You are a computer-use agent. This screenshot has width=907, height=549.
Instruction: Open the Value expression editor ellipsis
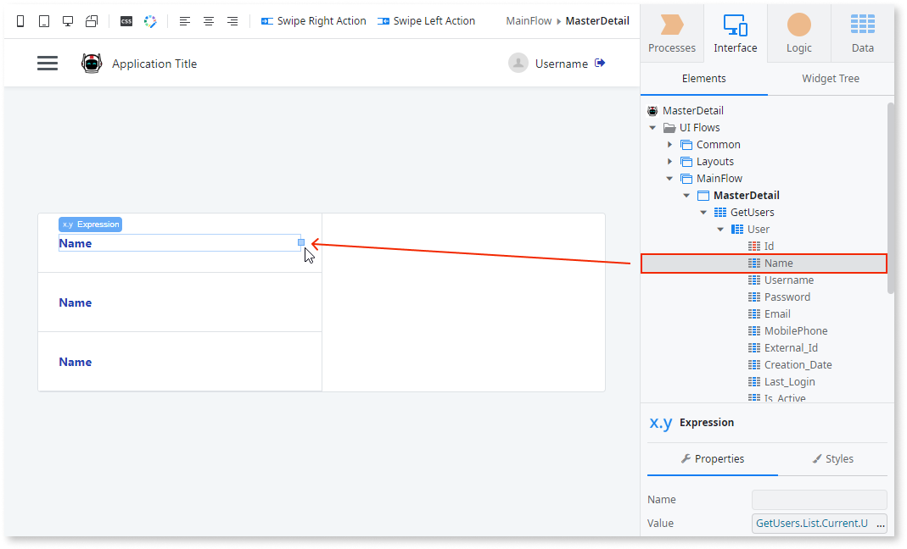click(x=881, y=523)
